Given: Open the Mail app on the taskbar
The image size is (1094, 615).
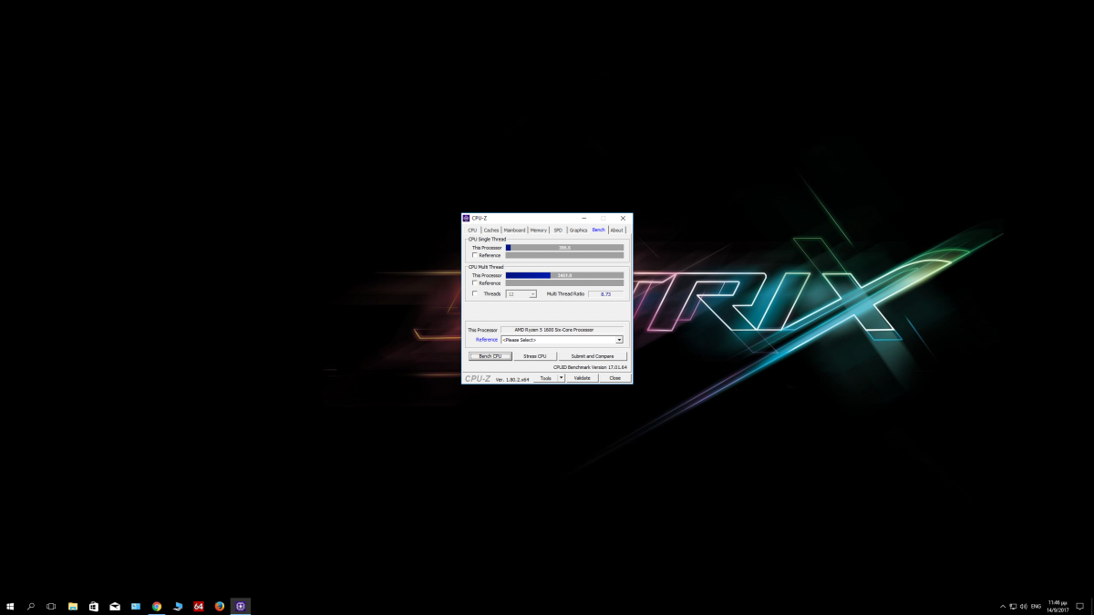Looking at the screenshot, I should pos(115,606).
